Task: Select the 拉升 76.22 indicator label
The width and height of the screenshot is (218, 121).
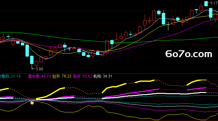Action: click(62, 76)
